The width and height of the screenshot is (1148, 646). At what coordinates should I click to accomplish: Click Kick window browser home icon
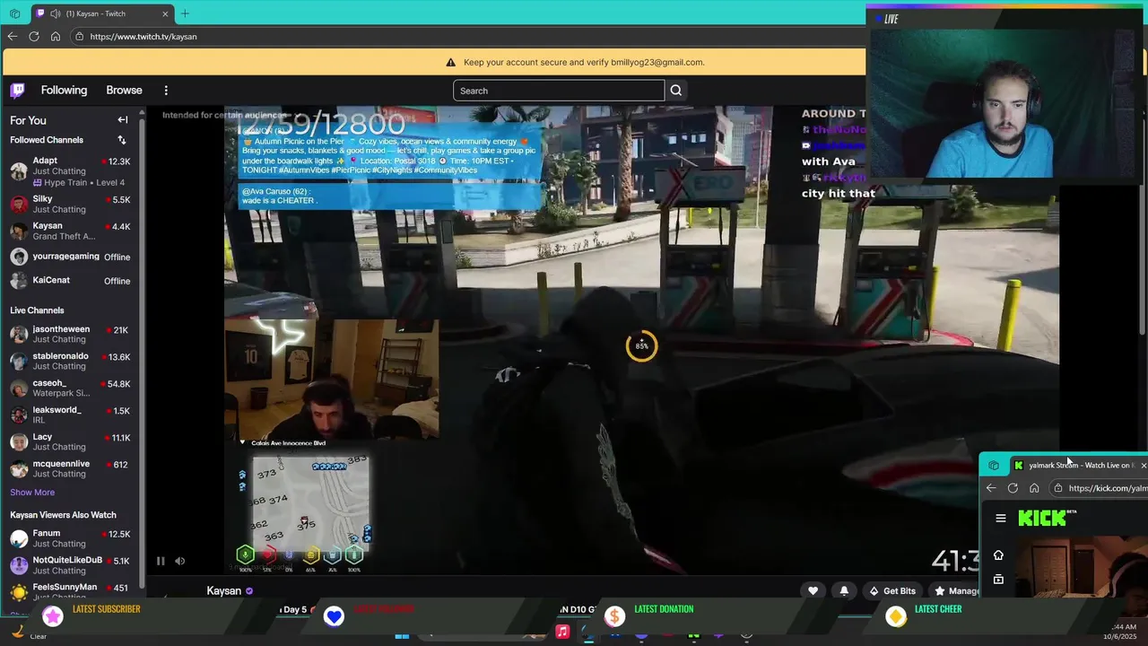coord(1034,488)
